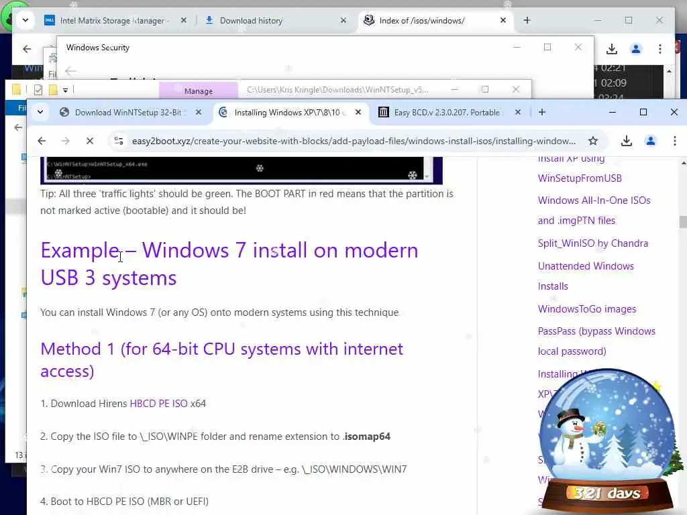Image resolution: width=687 pixels, height=515 pixels.
Task: Go forward in the front browser
Action: 65,141
